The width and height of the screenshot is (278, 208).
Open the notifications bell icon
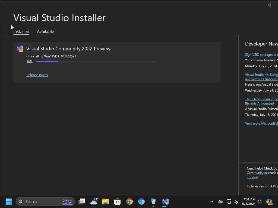[260, 201]
